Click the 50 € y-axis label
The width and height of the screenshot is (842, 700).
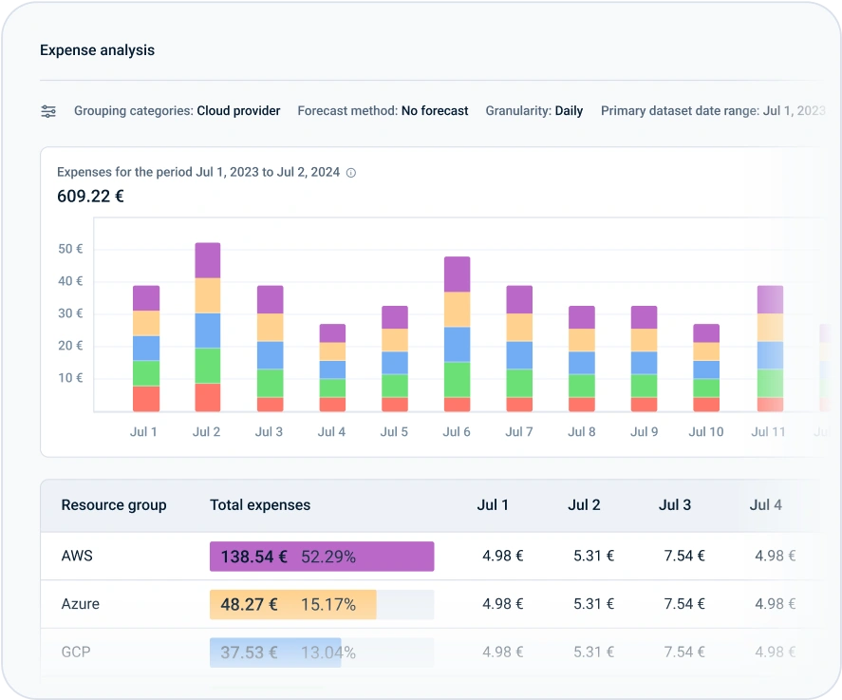coord(70,249)
